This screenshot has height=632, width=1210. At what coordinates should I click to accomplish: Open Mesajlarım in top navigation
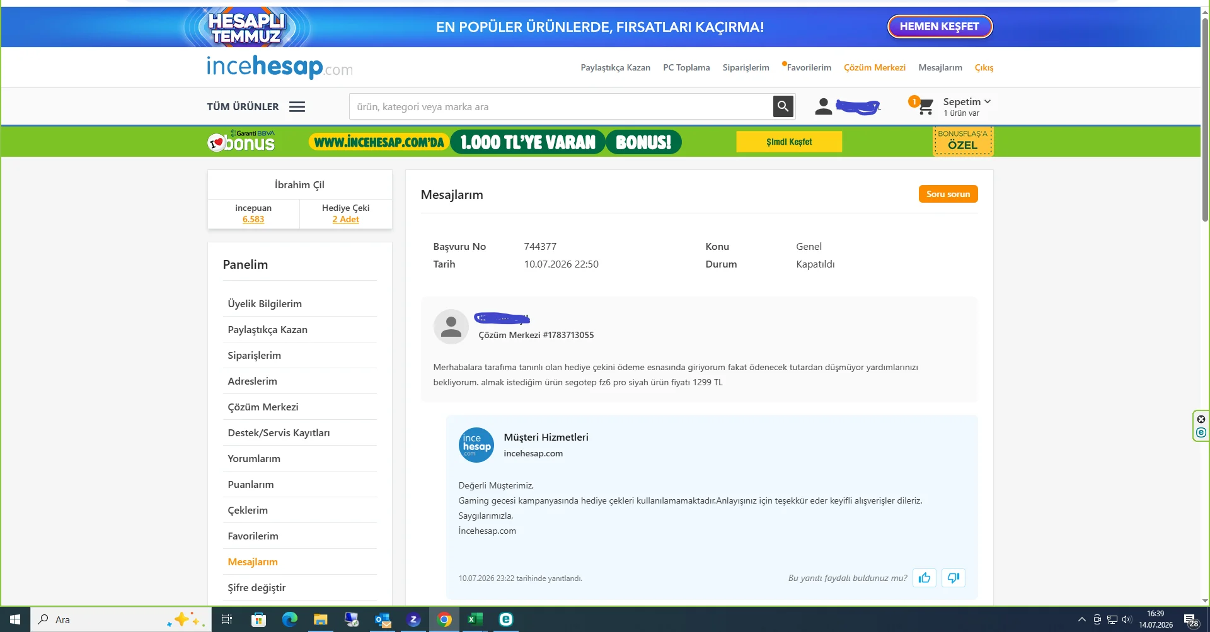click(x=940, y=67)
